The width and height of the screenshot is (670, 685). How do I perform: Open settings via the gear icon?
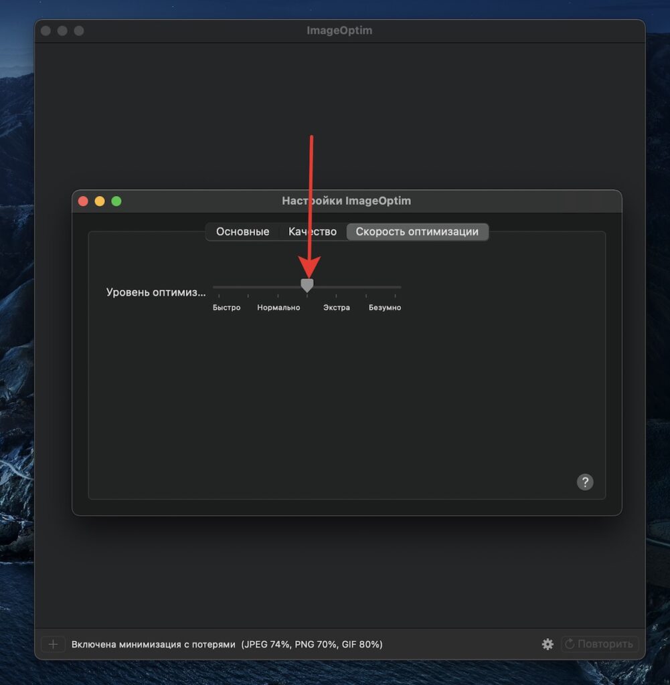pyautogui.click(x=548, y=644)
